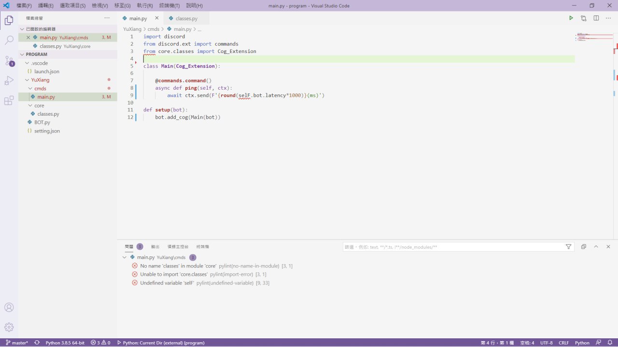Open Source Control view icon

(9, 61)
